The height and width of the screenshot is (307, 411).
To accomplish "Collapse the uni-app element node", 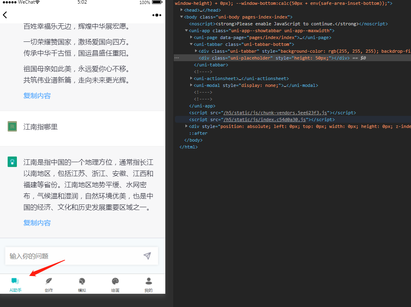I will 186,31.
